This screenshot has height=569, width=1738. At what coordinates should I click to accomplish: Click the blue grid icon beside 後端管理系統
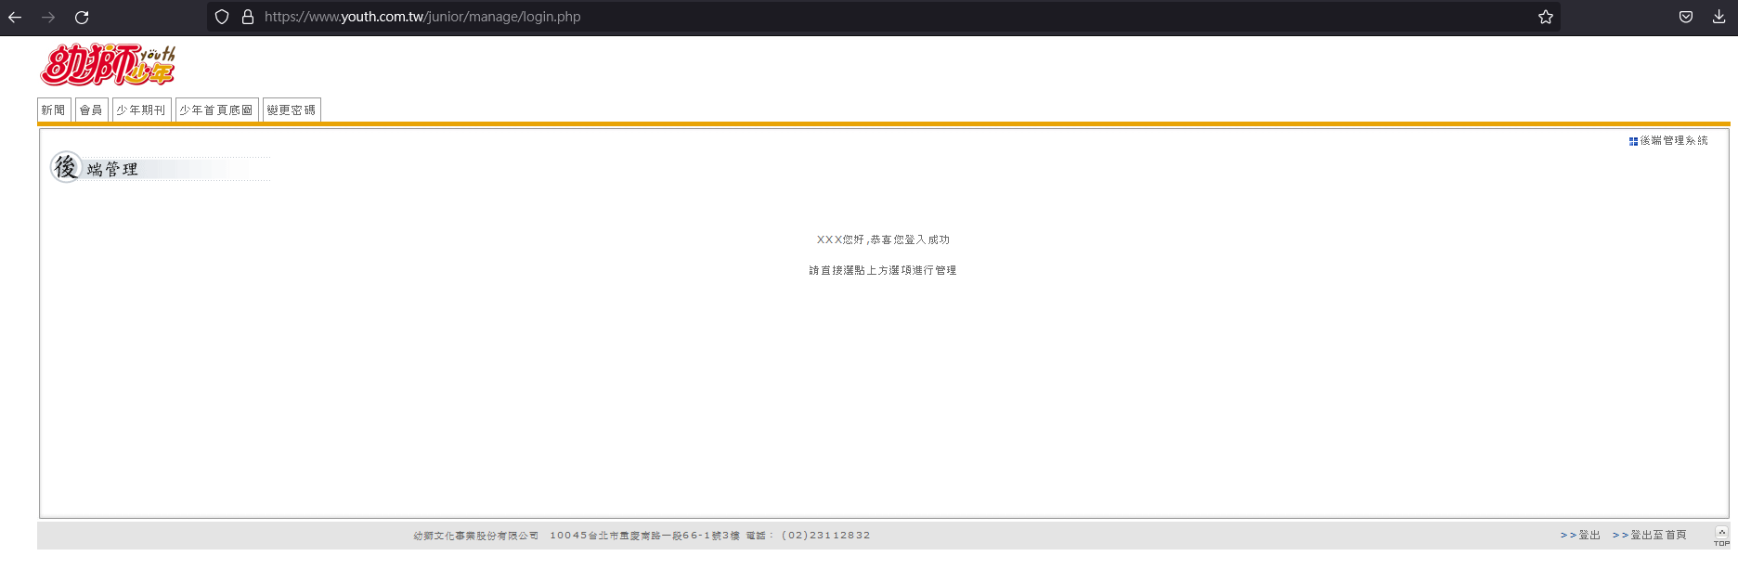tap(1633, 141)
